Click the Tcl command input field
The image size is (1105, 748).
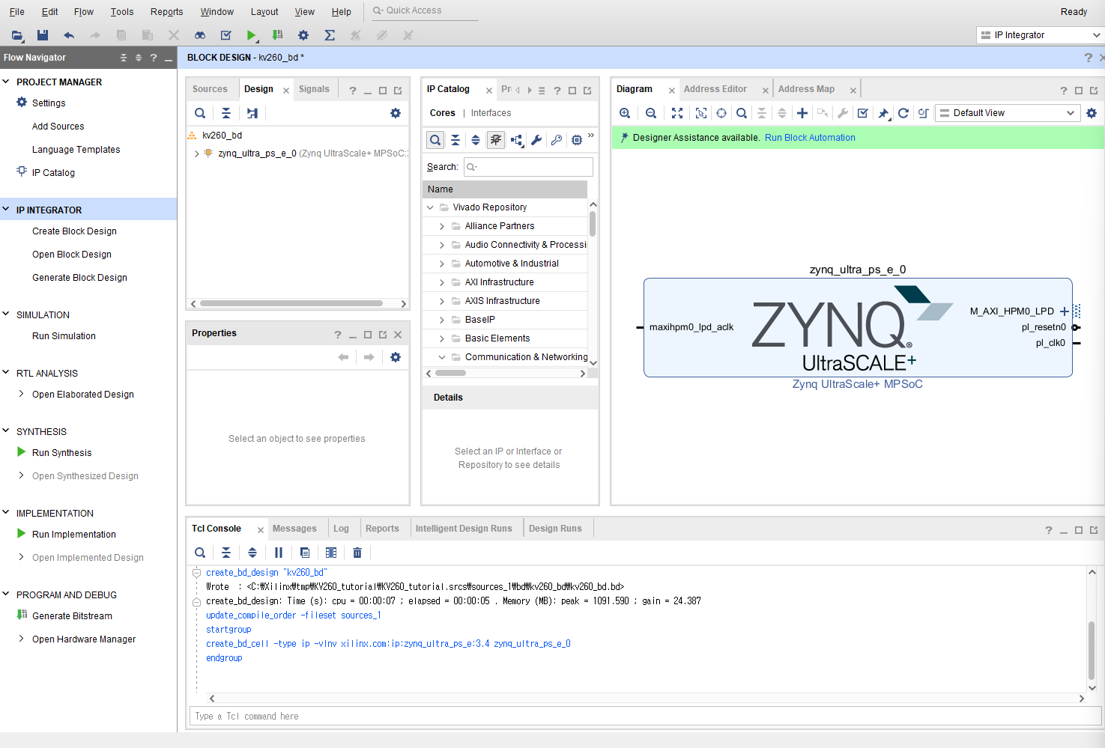pyautogui.click(x=645, y=717)
